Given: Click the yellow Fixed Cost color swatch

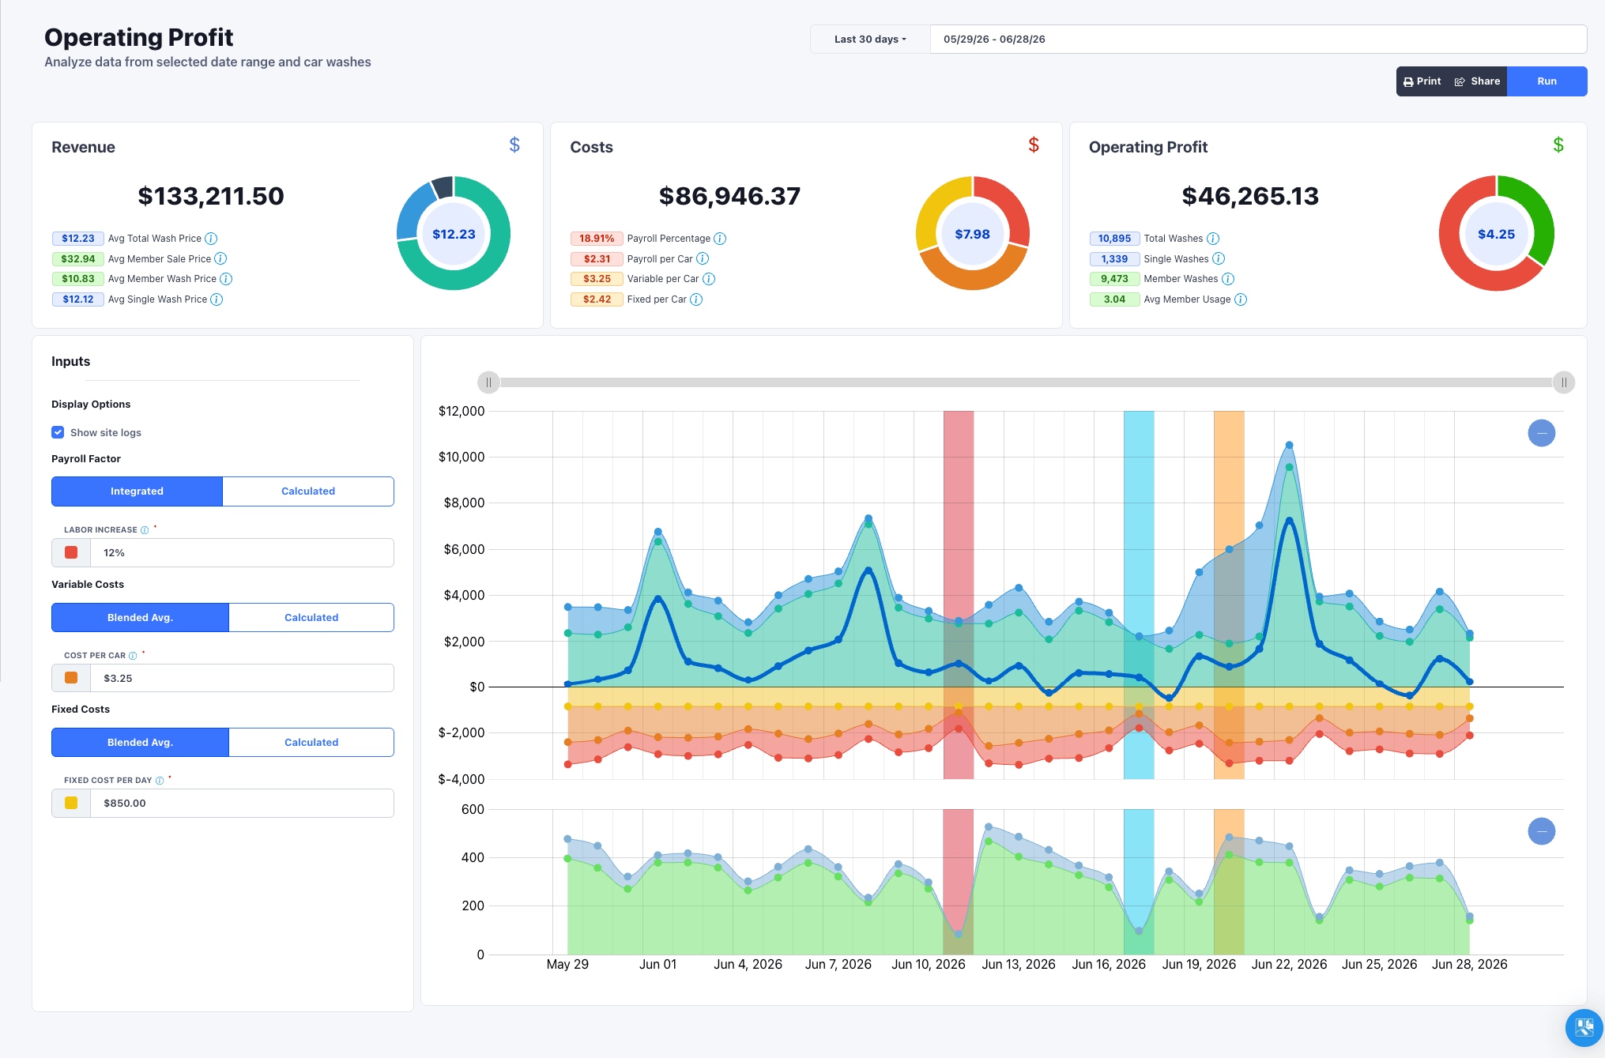Looking at the screenshot, I should point(71,803).
